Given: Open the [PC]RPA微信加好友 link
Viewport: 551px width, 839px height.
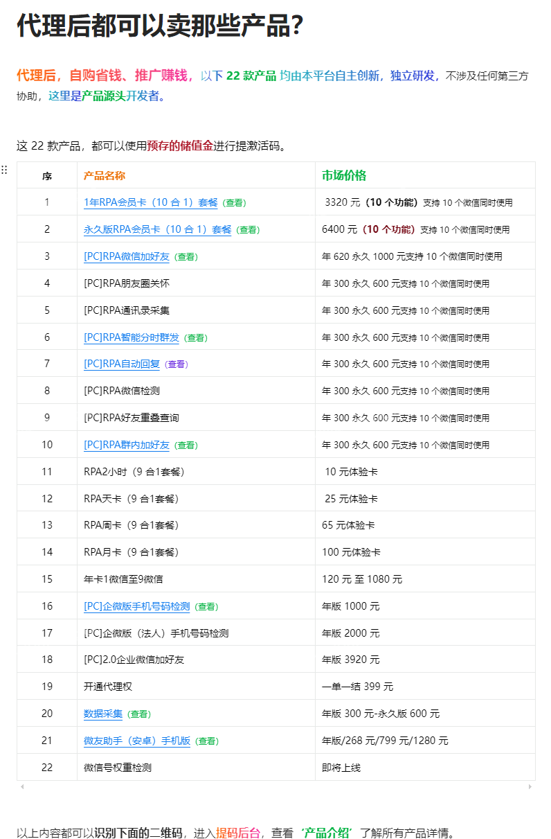Looking at the screenshot, I should [x=127, y=256].
